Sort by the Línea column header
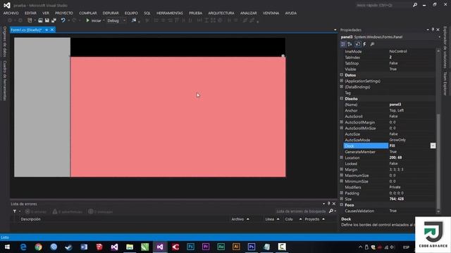The width and height of the screenshot is (451, 253). 269,219
